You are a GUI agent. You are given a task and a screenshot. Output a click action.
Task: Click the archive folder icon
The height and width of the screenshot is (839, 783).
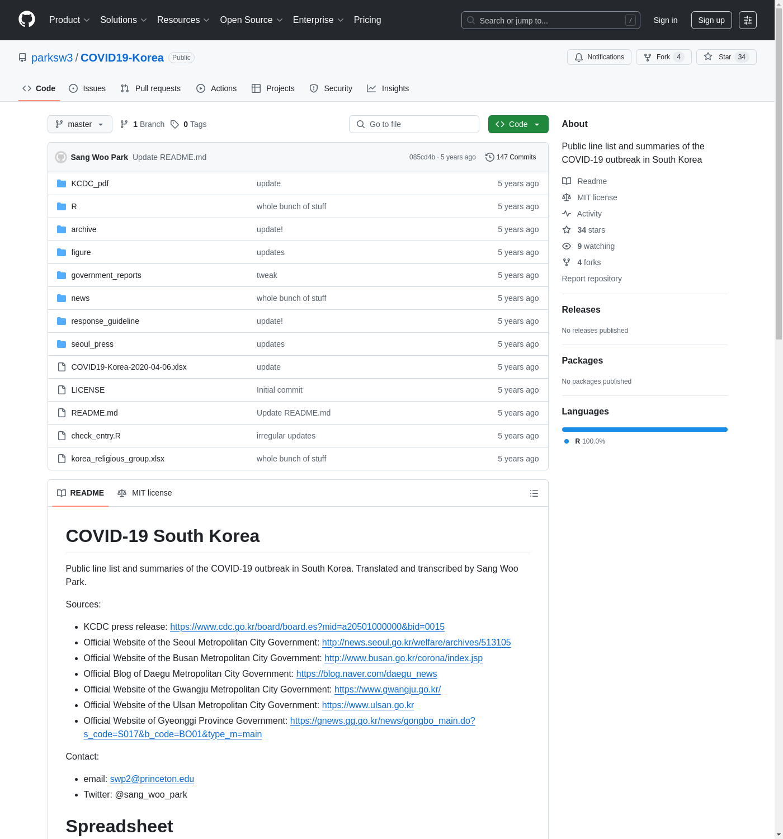[x=62, y=229]
